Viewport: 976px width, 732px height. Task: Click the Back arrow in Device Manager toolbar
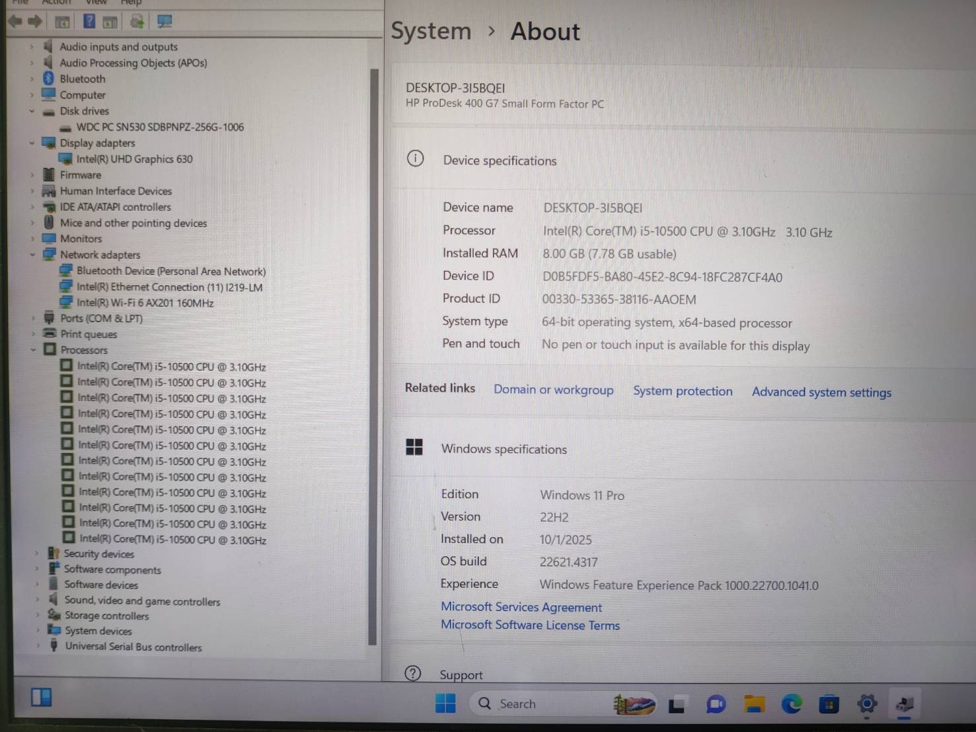(x=15, y=22)
